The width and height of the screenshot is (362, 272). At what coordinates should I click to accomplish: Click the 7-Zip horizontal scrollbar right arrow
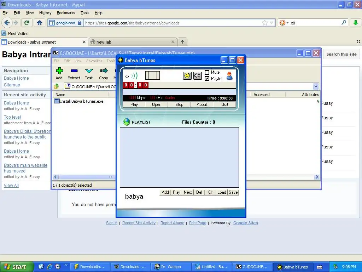coord(317,177)
